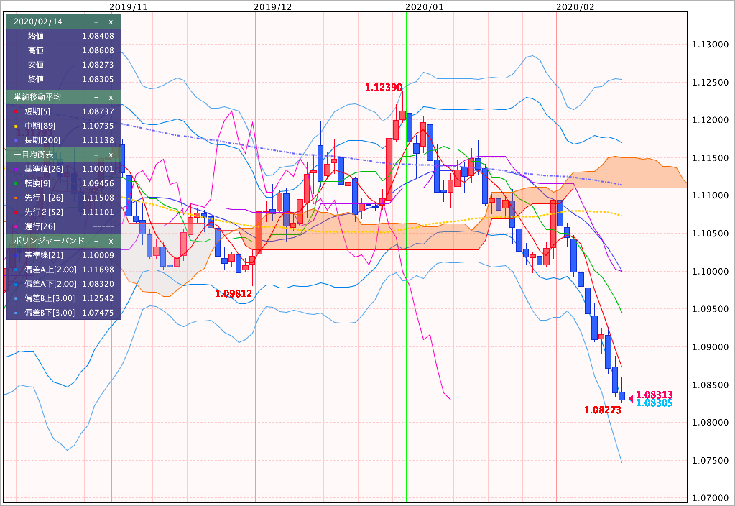The height and width of the screenshot is (506, 735).
Task: Click magenta color marker for 遅行[26]
Action: pos(16,227)
